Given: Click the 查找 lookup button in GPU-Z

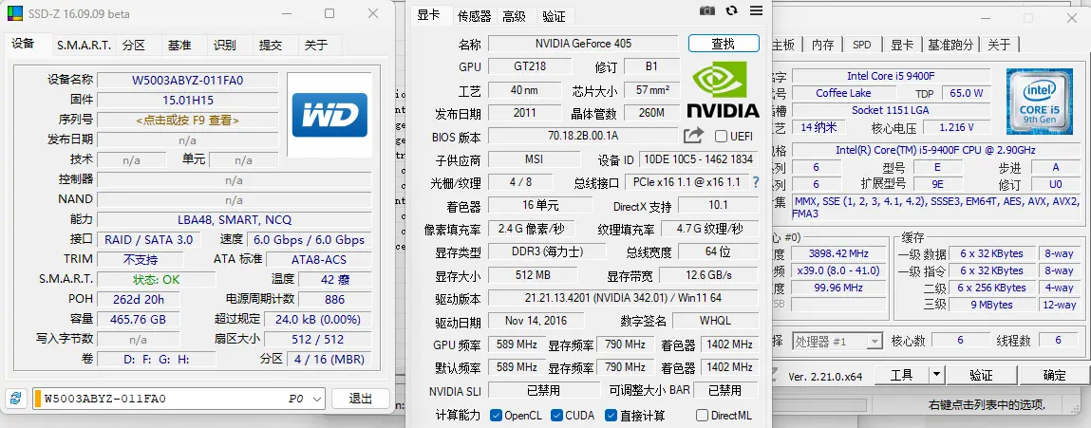Looking at the screenshot, I should pyautogui.click(x=724, y=43).
